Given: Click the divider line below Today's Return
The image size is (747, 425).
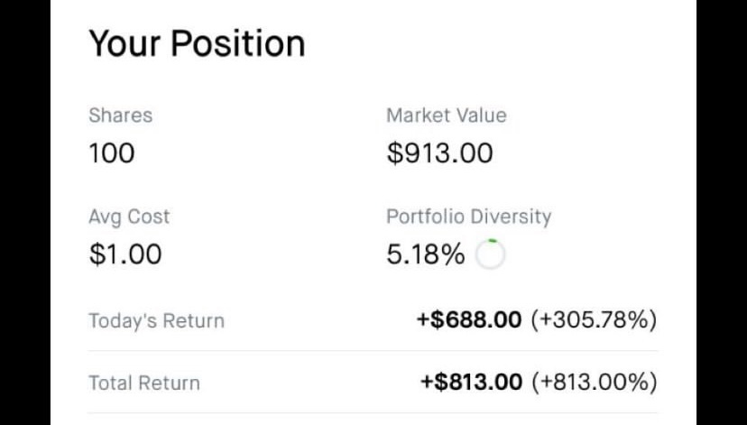Looking at the screenshot, I should (x=373, y=351).
